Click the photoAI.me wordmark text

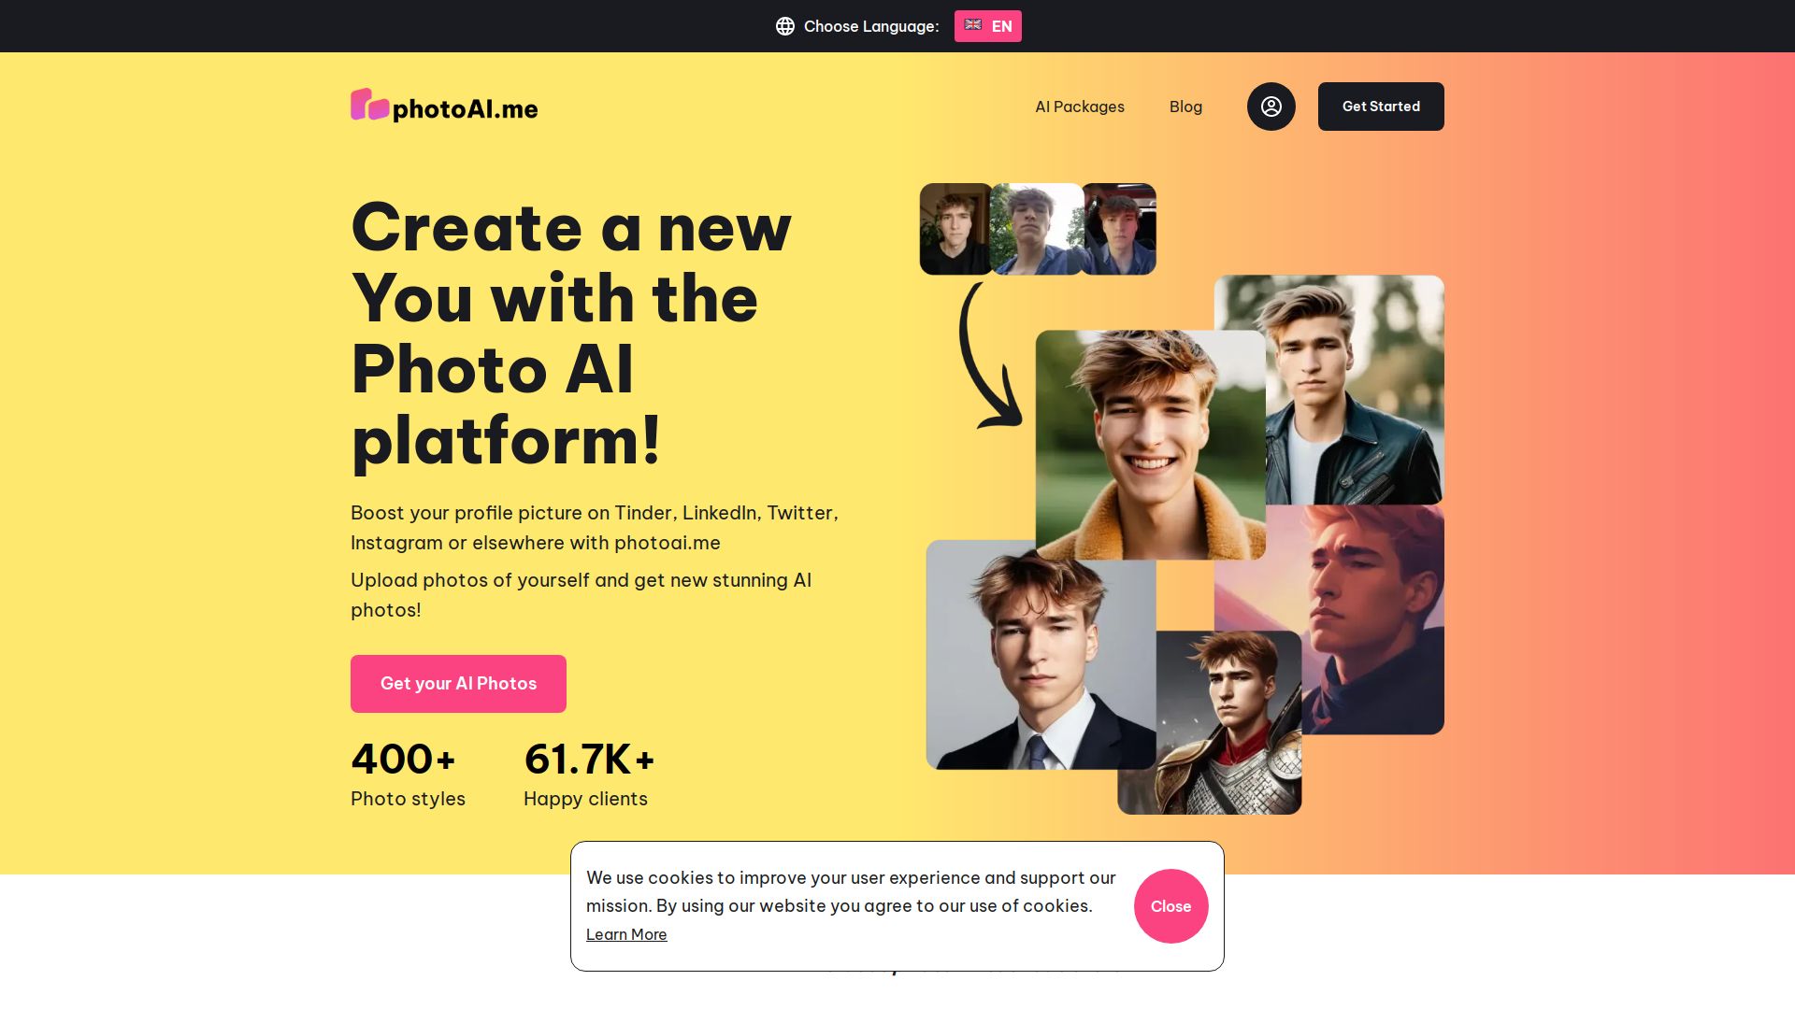click(x=465, y=109)
